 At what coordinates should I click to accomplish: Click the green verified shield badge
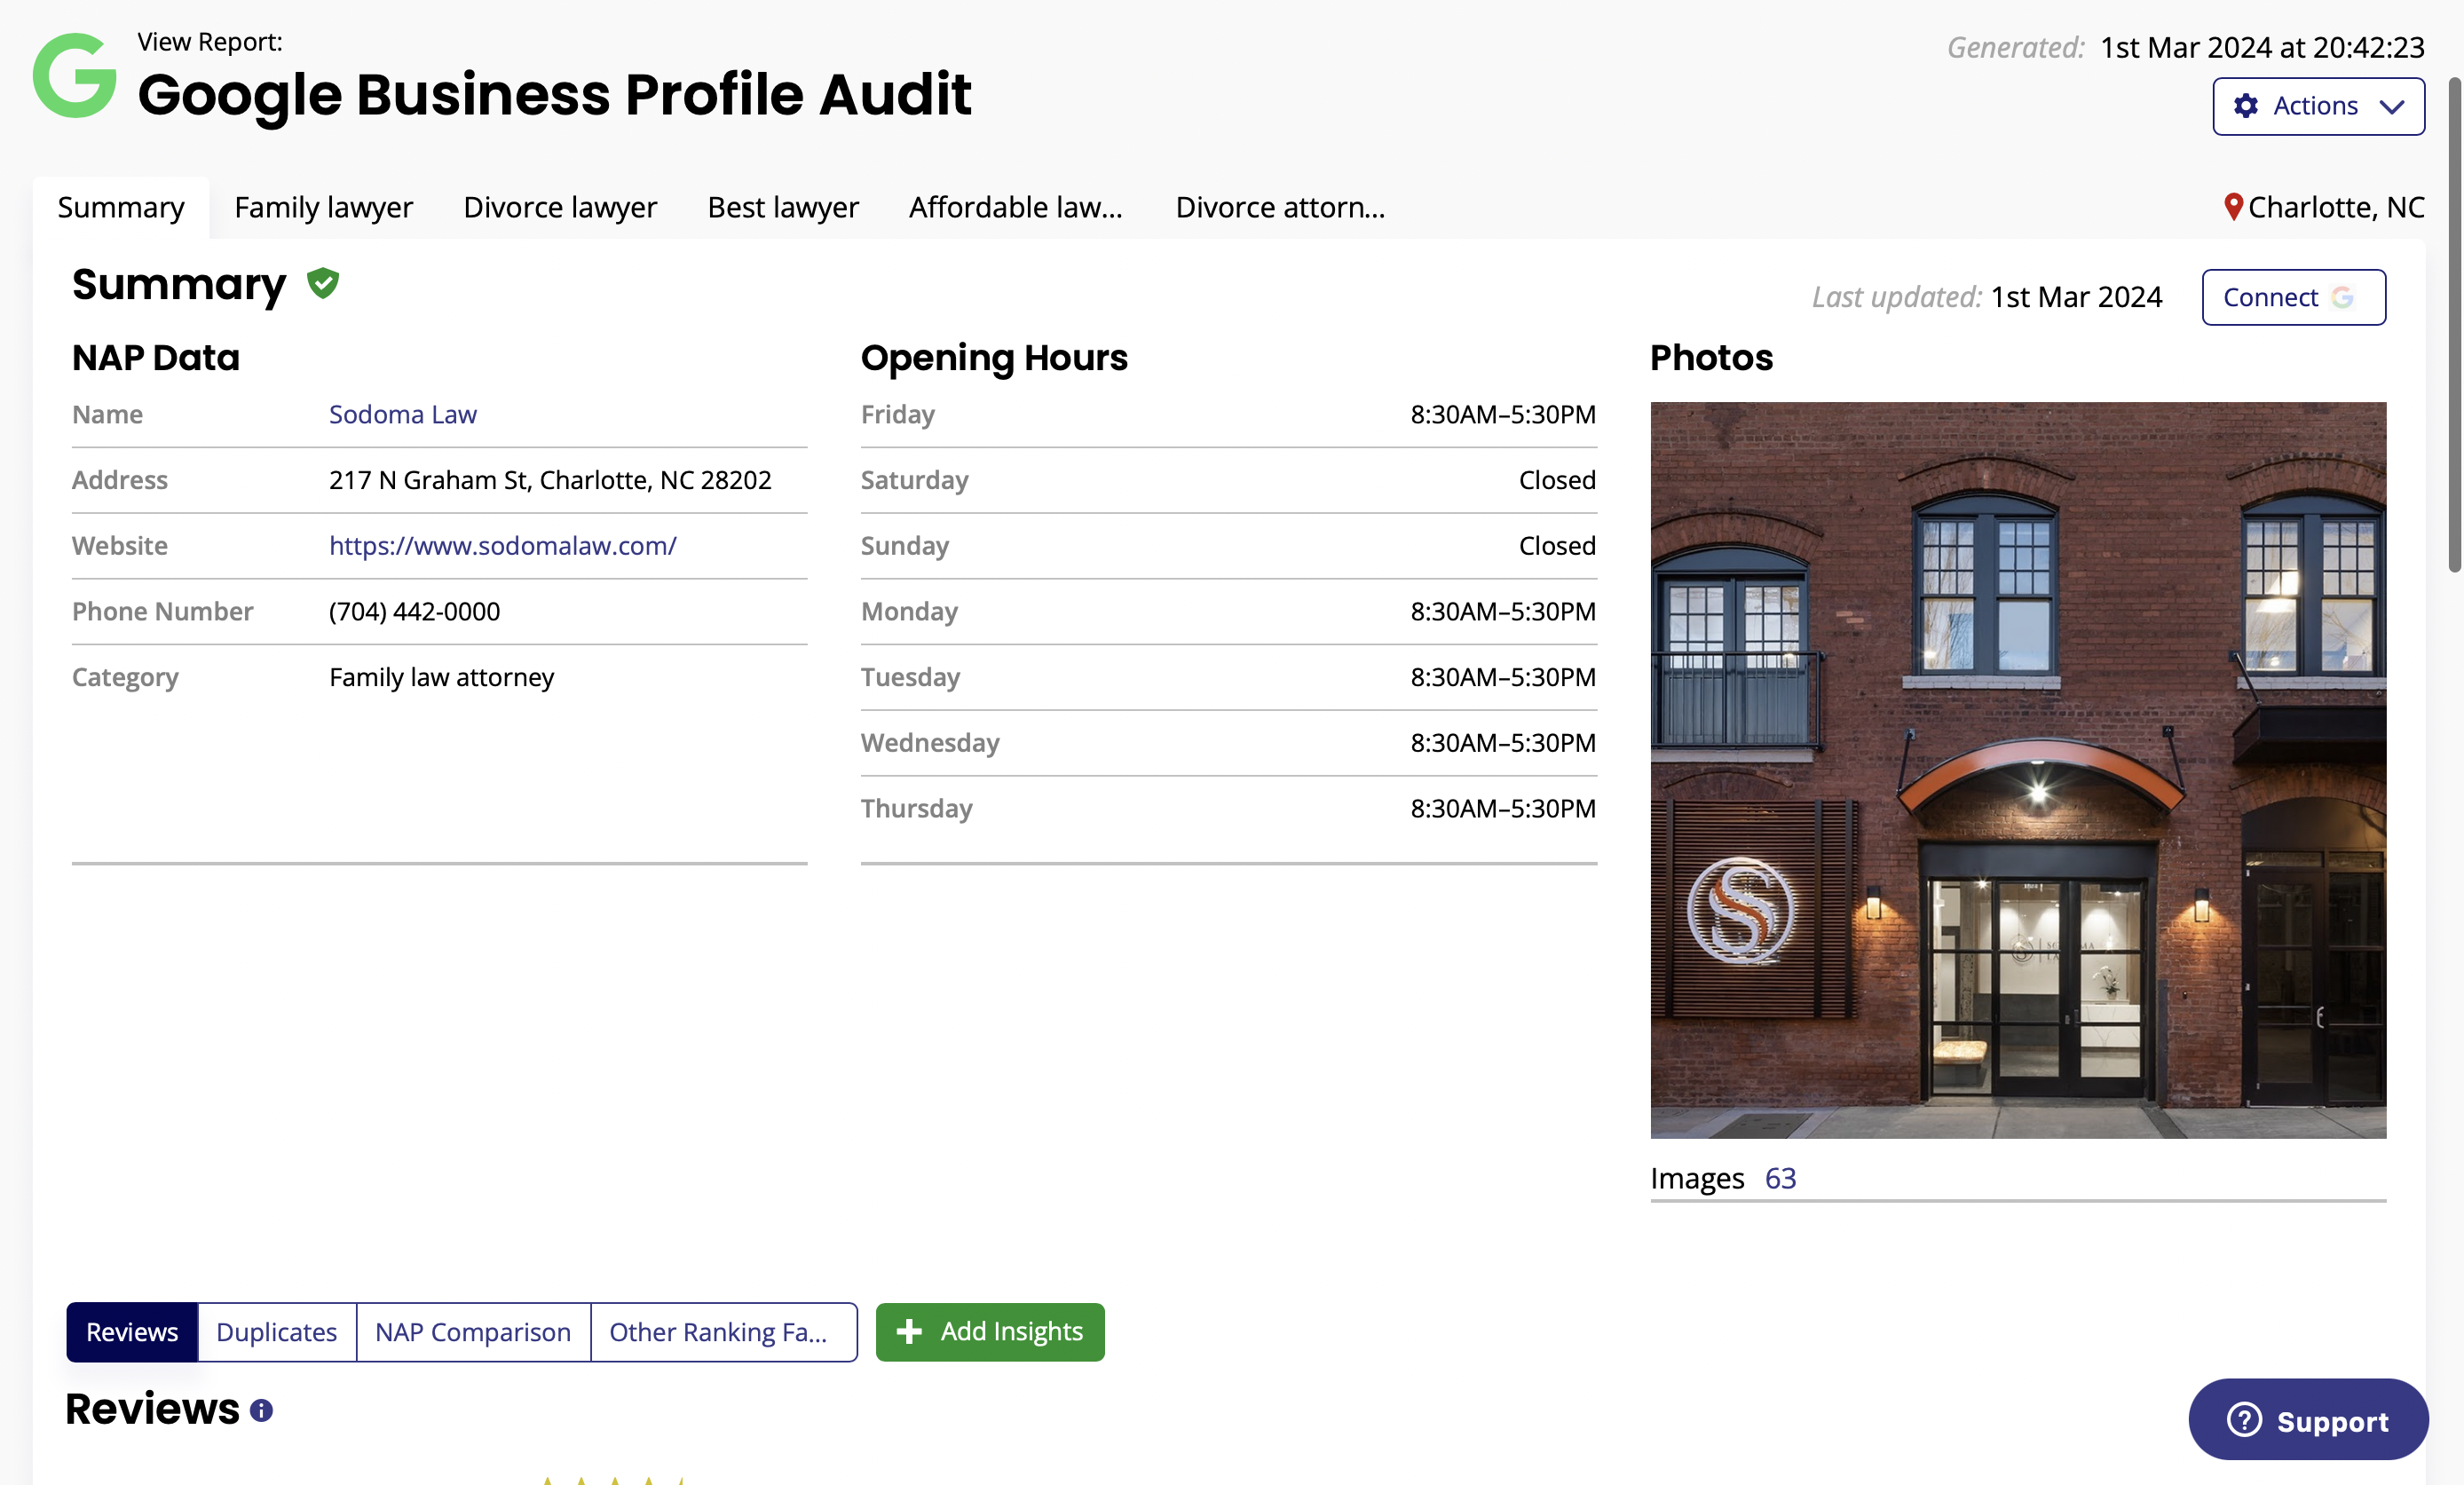pyautogui.click(x=322, y=284)
